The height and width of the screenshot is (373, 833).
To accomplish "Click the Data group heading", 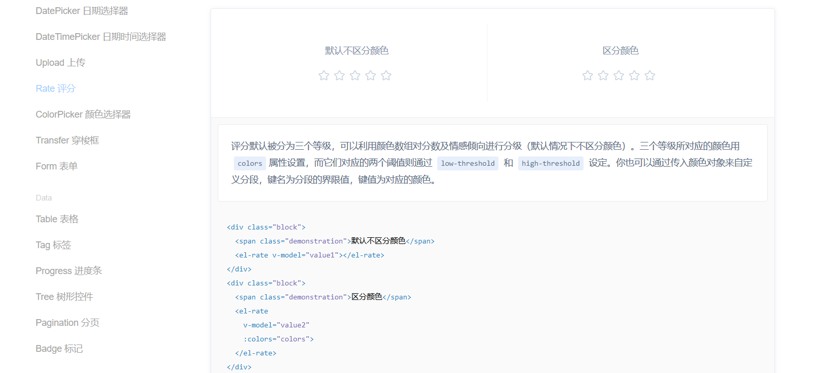I will [x=44, y=198].
